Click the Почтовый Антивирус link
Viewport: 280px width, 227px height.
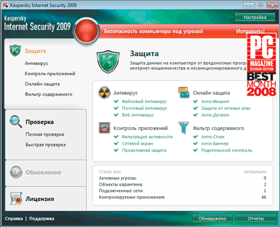point(144,108)
